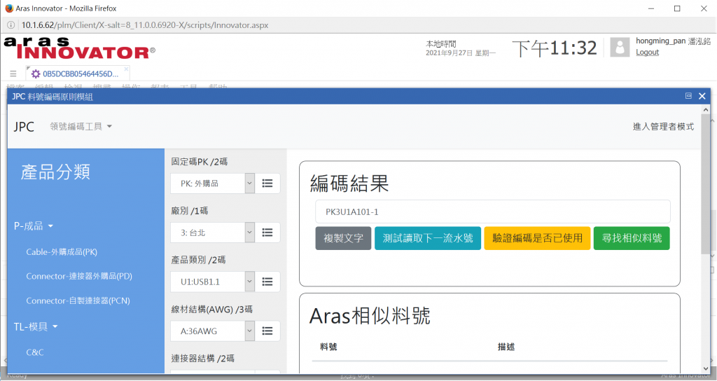This screenshot has width=717, height=381.
Task: Maximize the JPC 料號編碼原則模組 dialog
Action: [x=689, y=95]
